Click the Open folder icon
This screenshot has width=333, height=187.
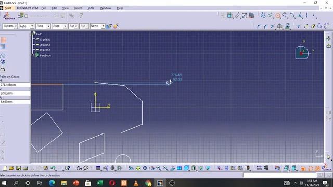11,168
